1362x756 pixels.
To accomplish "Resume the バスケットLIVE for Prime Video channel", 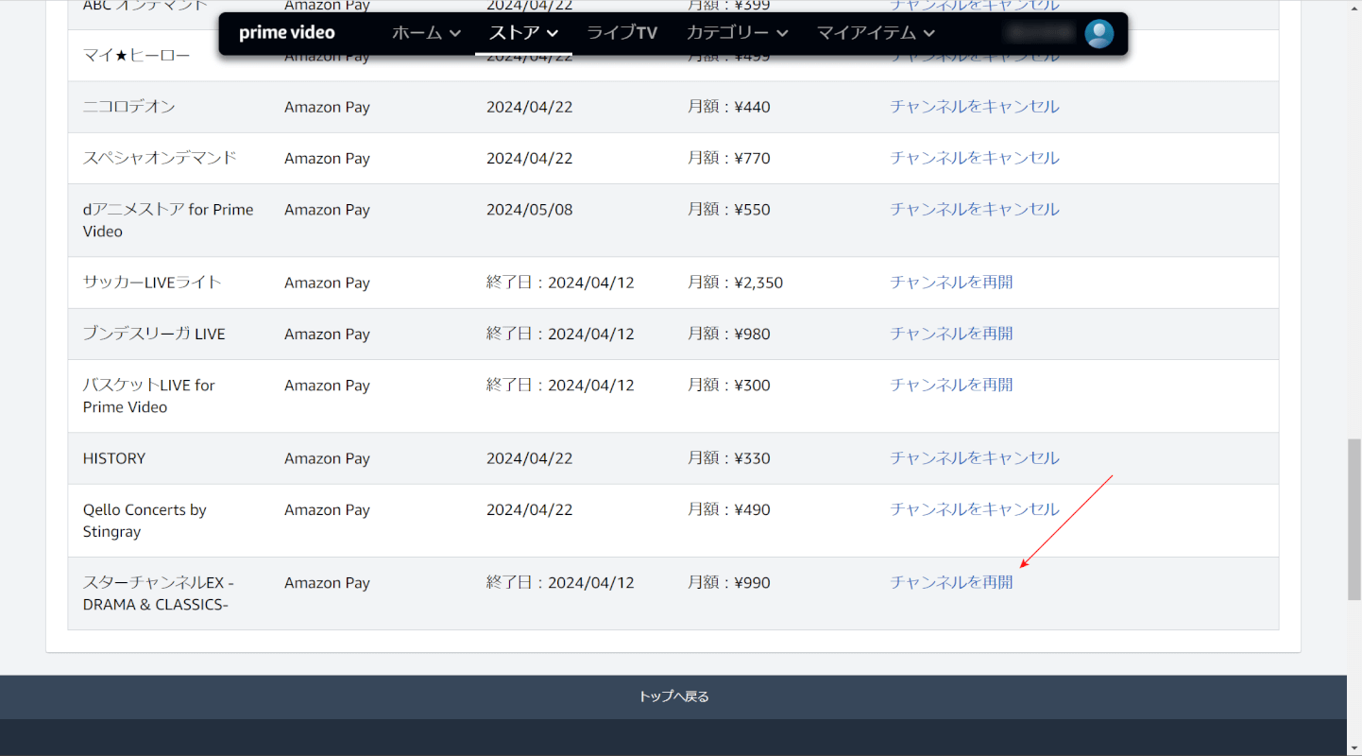I will (951, 385).
